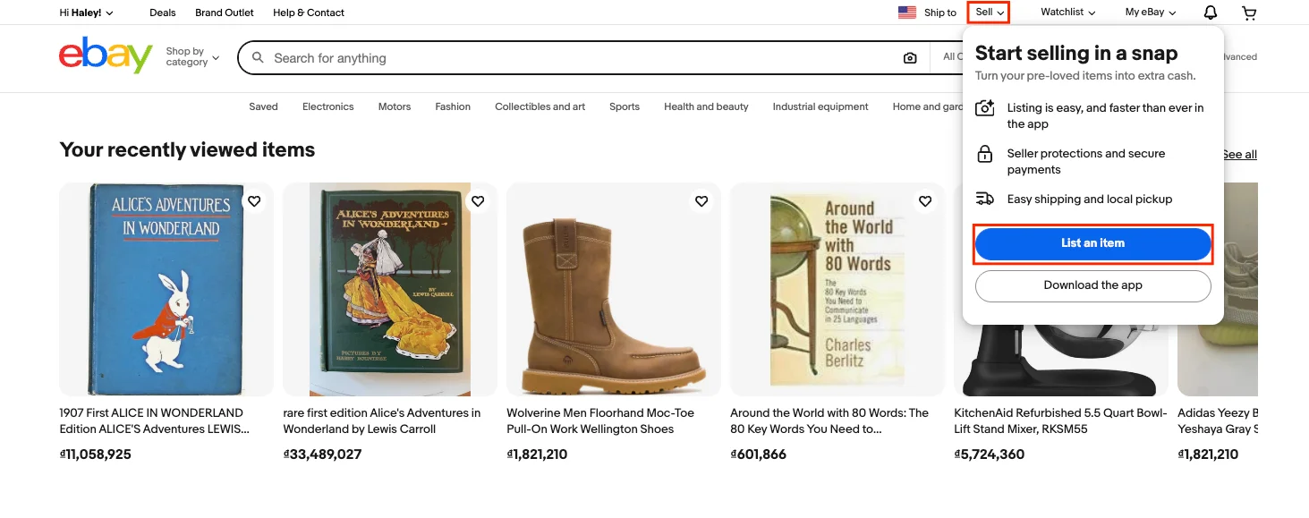Image resolution: width=1309 pixels, height=518 pixels.
Task: Click the Download the app button
Action: click(1092, 285)
